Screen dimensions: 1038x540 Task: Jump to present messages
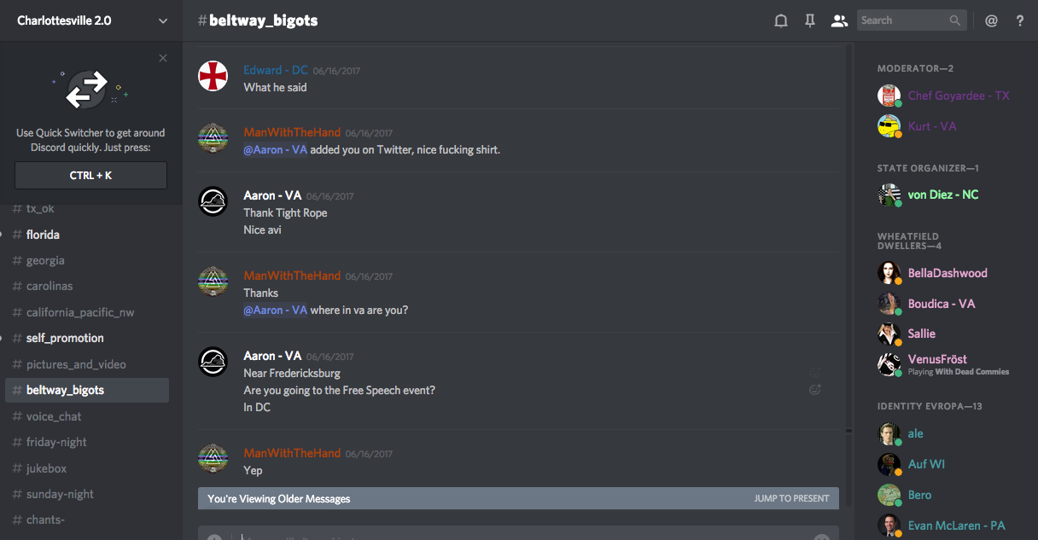[791, 498]
